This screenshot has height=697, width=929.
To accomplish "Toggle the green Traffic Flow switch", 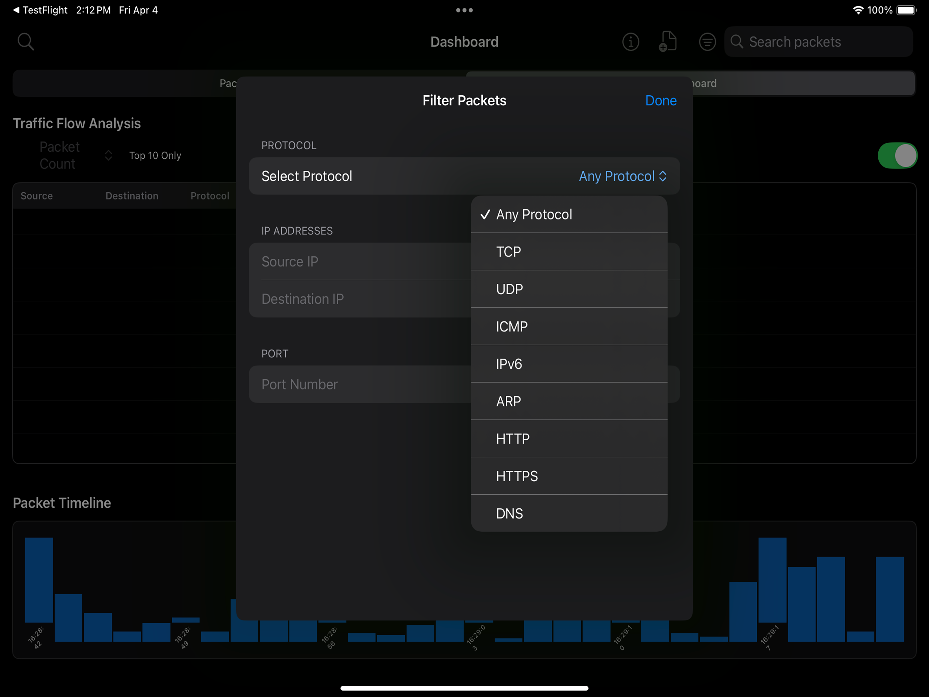I will click(898, 155).
